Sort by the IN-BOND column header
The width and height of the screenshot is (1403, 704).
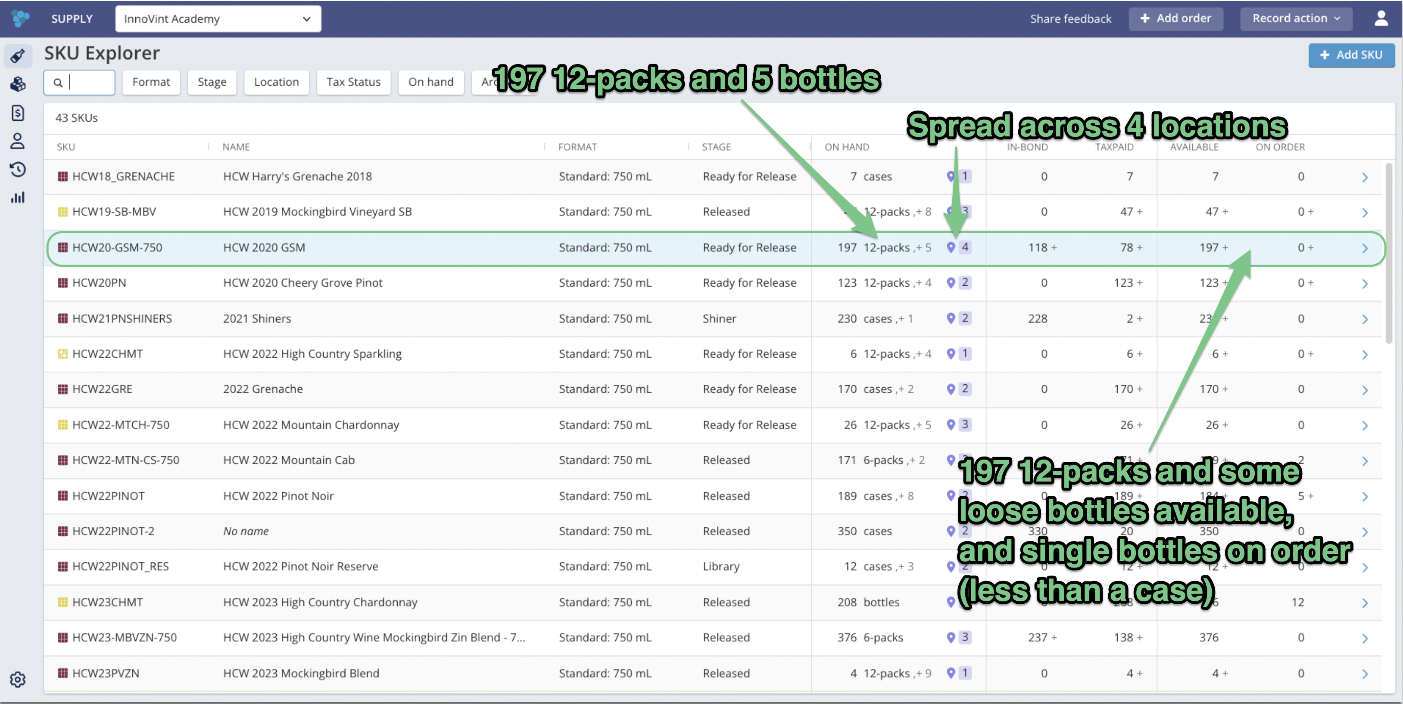tap(1027, 147)
